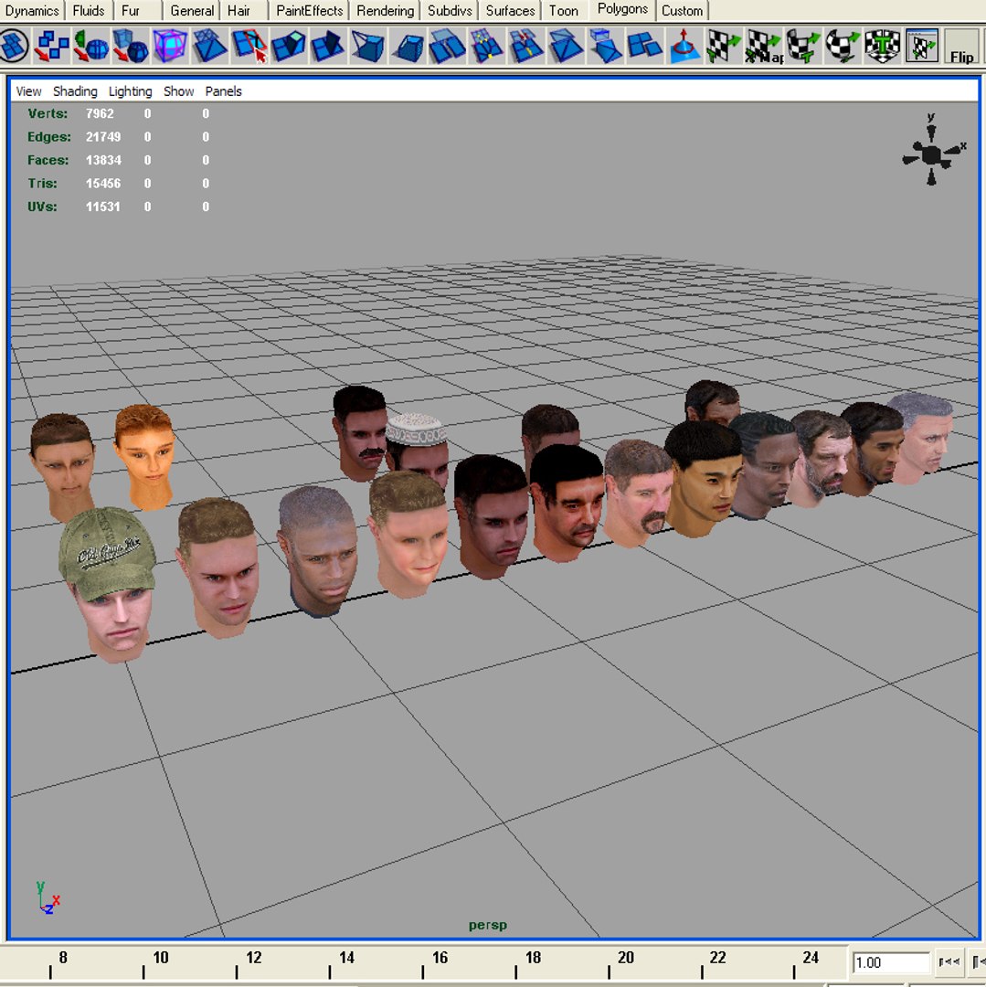
Task: Open the Shading panel menu
Action: point(75,91)
